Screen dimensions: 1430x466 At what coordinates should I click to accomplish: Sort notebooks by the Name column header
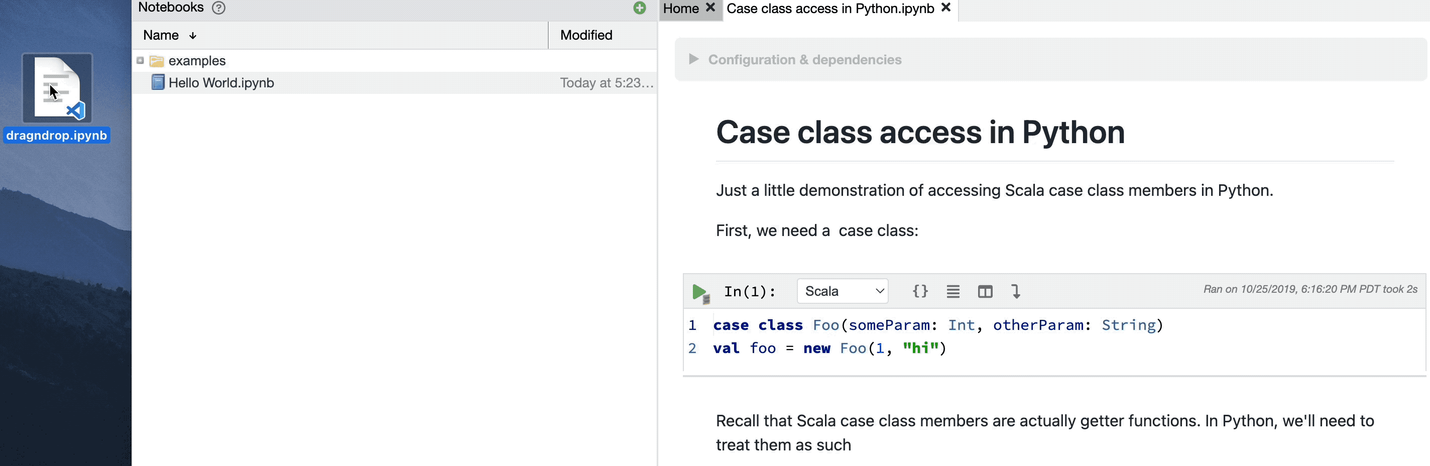coord(161,36)
